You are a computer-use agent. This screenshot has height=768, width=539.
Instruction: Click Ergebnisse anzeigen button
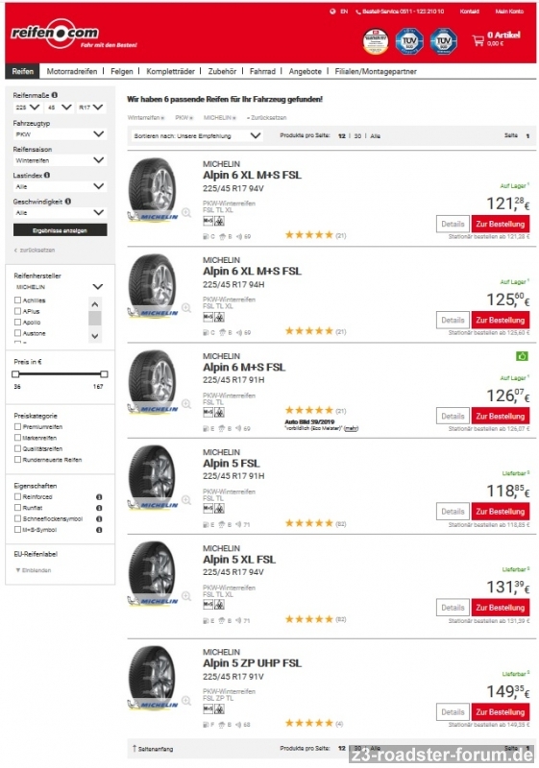pyautogui.click(x=60, y=230)
